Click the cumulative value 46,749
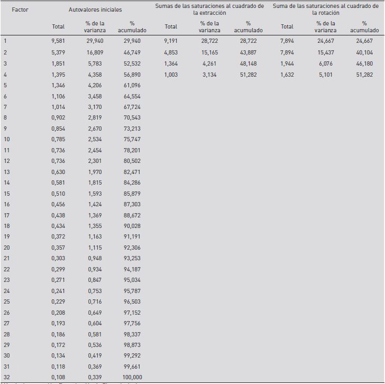 pyautogui.click(x=132, y=52)
